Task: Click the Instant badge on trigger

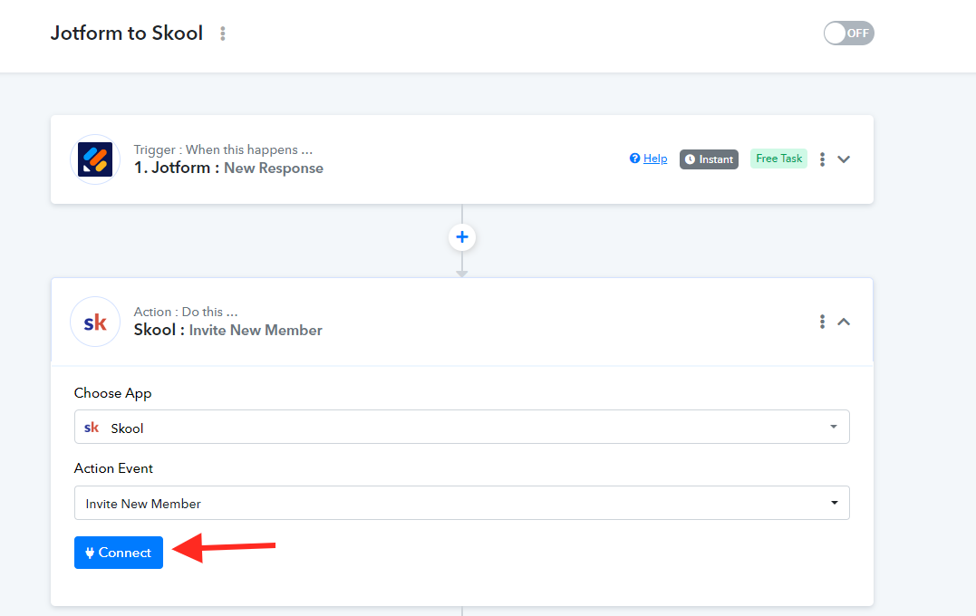Action: coord(709,159)
